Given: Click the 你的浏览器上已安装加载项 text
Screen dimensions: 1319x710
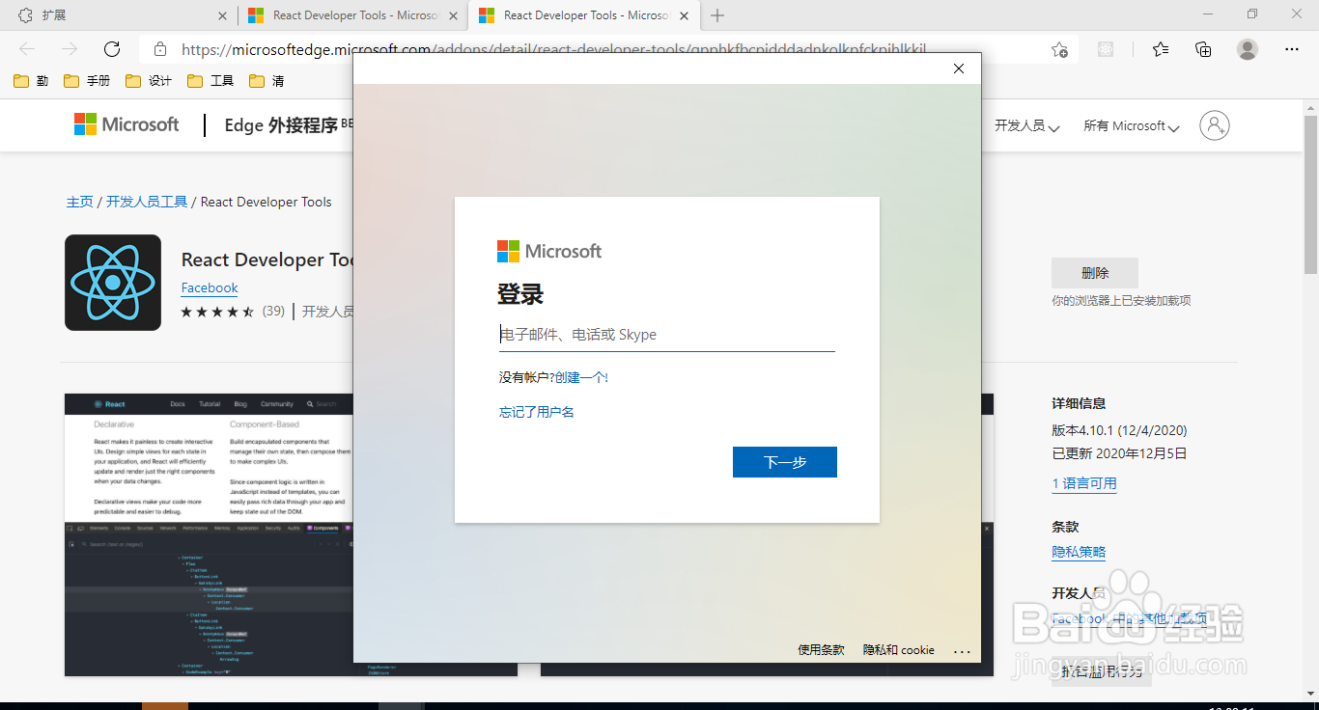Looking at the screenshot, I should (1121, 301).
